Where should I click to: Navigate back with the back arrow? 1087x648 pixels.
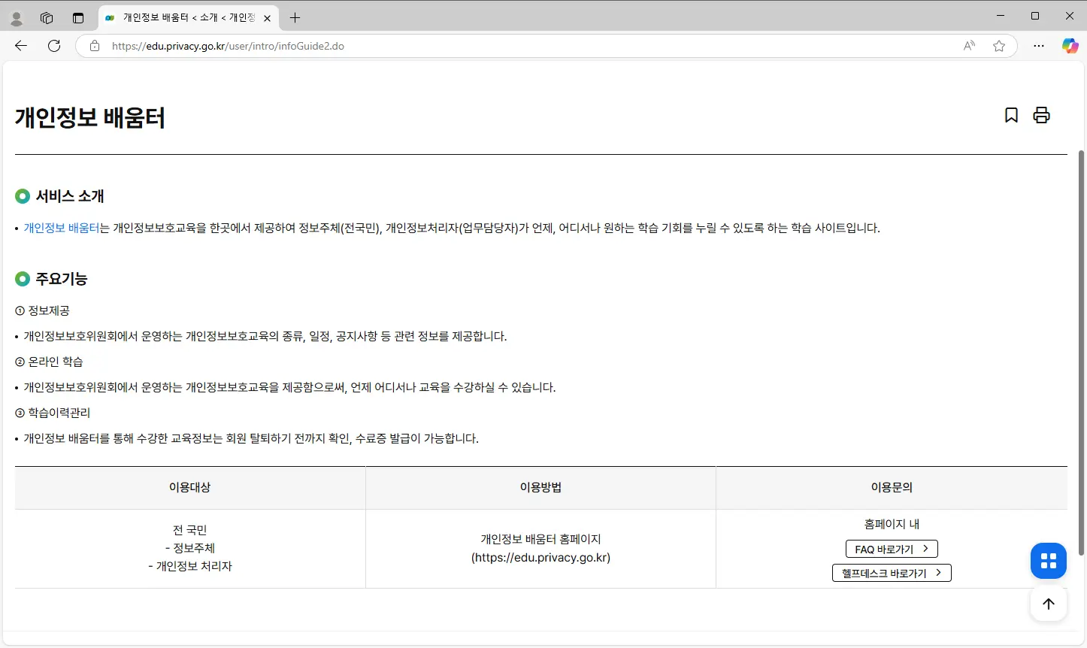tap(20, 45)
